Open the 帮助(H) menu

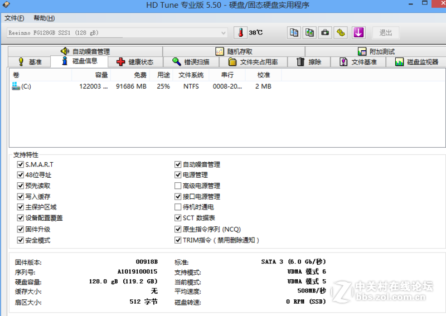click(44, 18)
